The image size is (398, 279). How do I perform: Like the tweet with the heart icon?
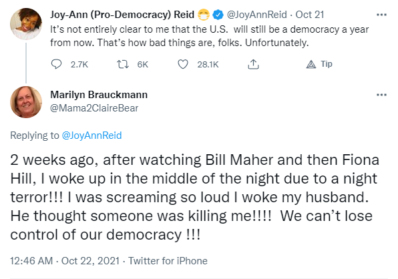pyautogui.click(x=182, y=64)
